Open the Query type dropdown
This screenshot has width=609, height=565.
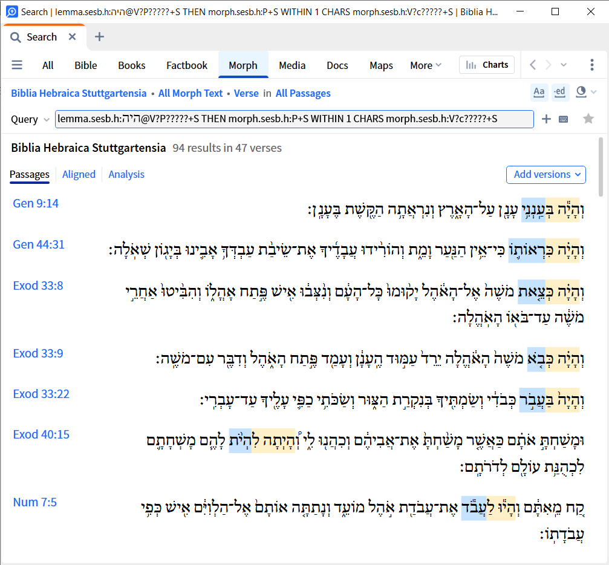click(x=30, y=119)
